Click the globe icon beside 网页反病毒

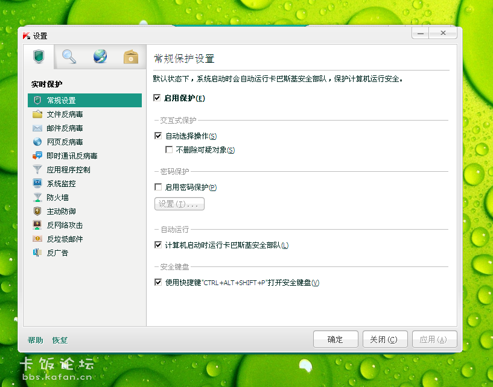click(37, 142)
